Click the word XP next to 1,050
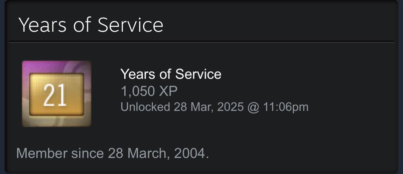This screenshot has height=174, width=403. pos(168,91)
